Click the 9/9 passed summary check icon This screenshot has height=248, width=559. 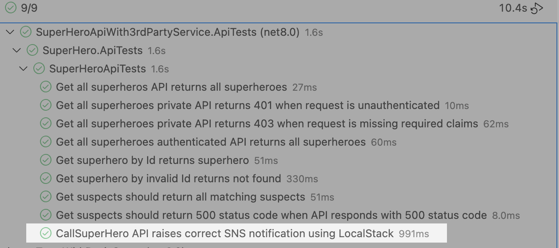[x=11, y=7]
